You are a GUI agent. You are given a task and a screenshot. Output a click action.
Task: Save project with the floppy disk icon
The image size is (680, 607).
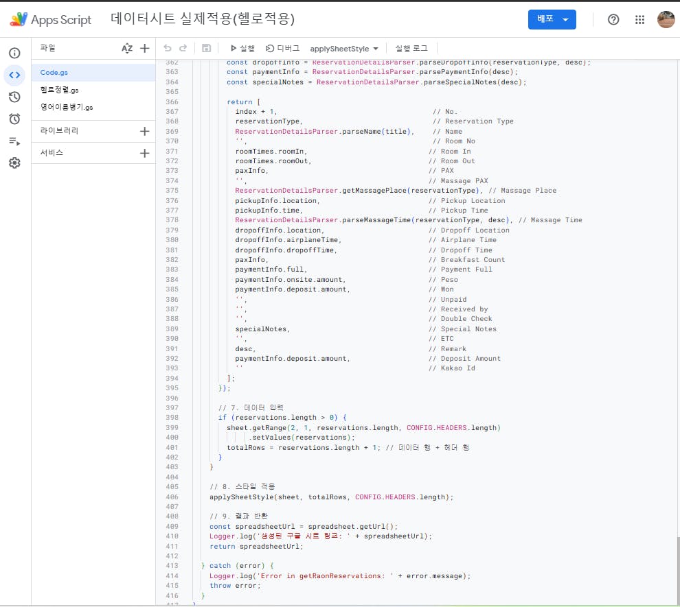[x=207, y=48]
